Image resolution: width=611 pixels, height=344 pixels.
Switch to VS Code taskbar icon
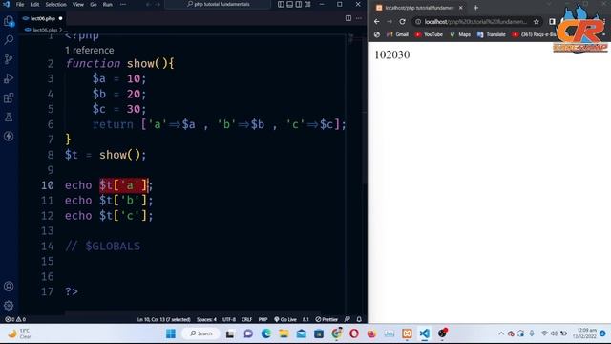[x=424, y=333]
